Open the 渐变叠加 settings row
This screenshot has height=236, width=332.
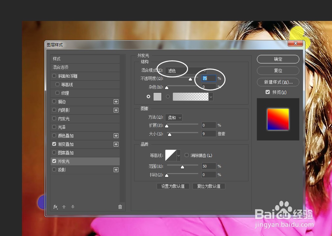85,144
